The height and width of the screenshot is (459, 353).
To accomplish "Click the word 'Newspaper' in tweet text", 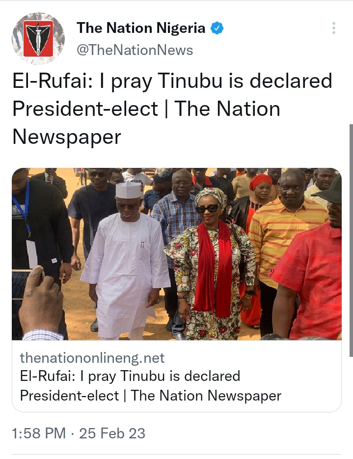I will pos(67,136).
